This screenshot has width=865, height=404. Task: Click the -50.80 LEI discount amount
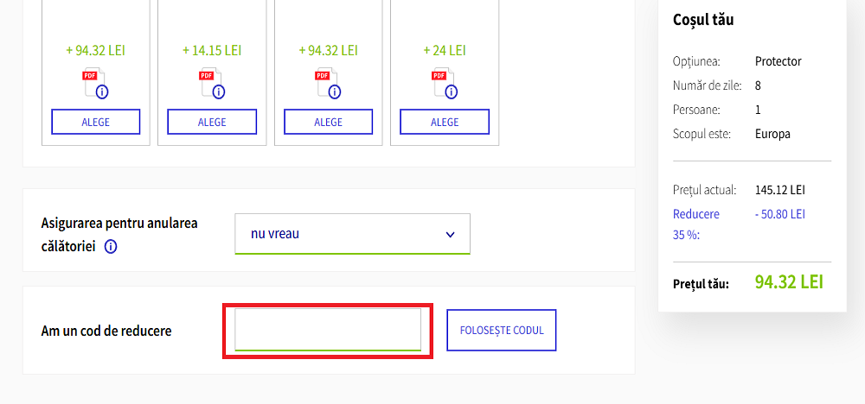tap(780, 213)
